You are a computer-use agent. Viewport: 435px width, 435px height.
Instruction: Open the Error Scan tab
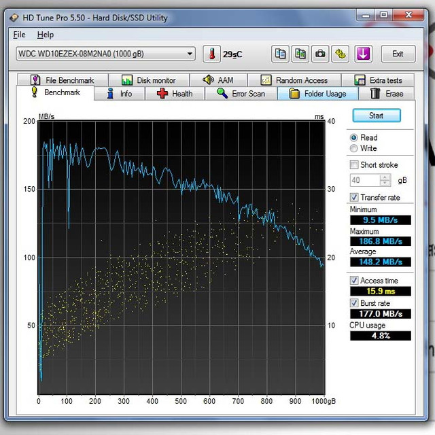(x=241, y=94)
